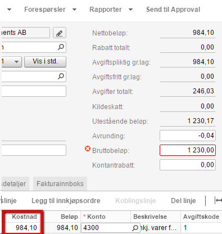Switch to the Fakturainnboks tab
This screenshot has height=234, width=222.
pos(60,184)
